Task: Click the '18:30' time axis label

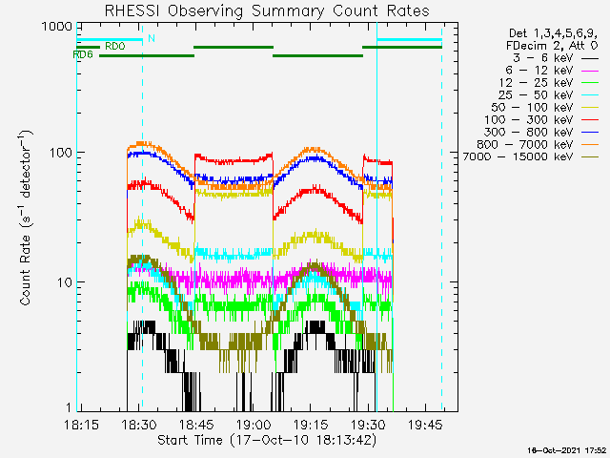Action: point(138,425)
